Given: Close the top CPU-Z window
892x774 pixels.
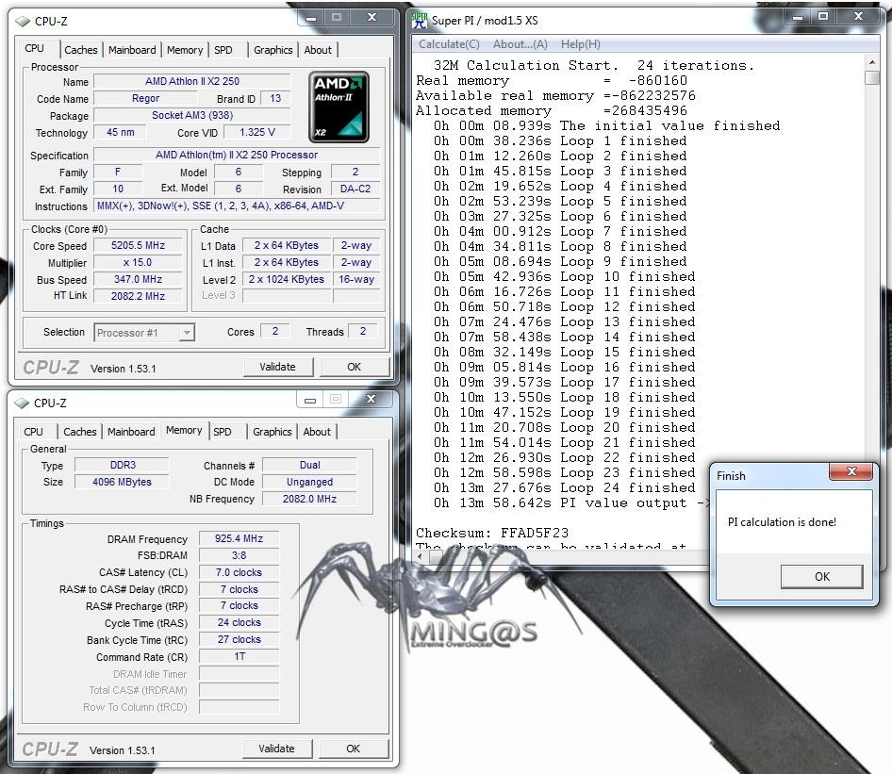Looking at the screenshot, I should tap(372, 18).
